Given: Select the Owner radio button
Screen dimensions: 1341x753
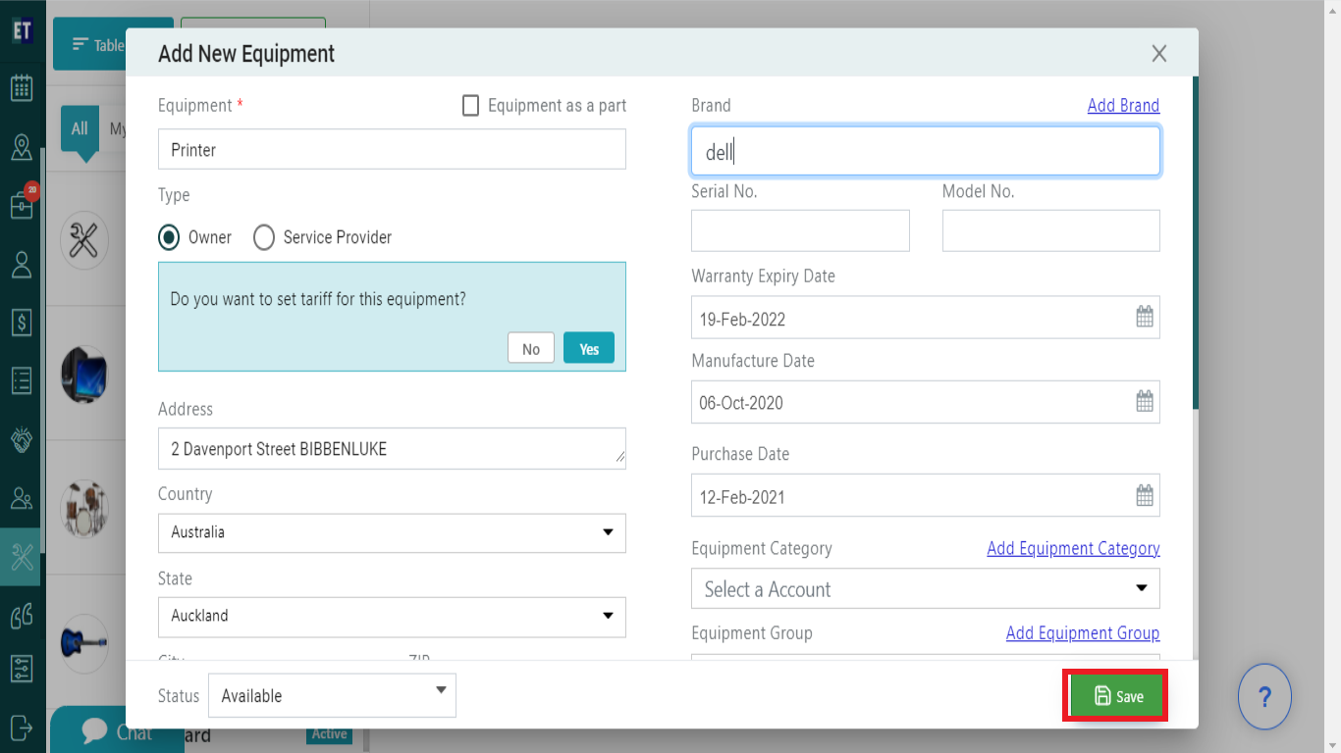Looking at the screenshot, I should (169, 237).
